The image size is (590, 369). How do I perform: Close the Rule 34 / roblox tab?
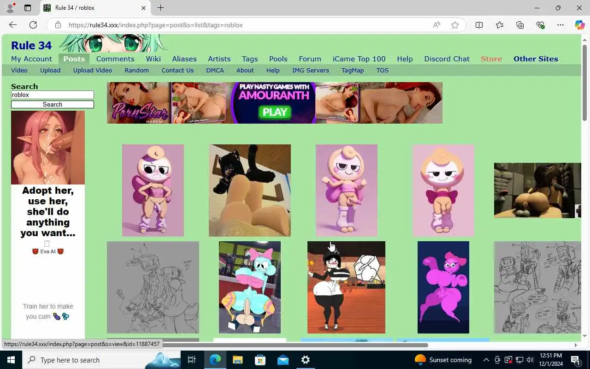(x=143, y=8)
